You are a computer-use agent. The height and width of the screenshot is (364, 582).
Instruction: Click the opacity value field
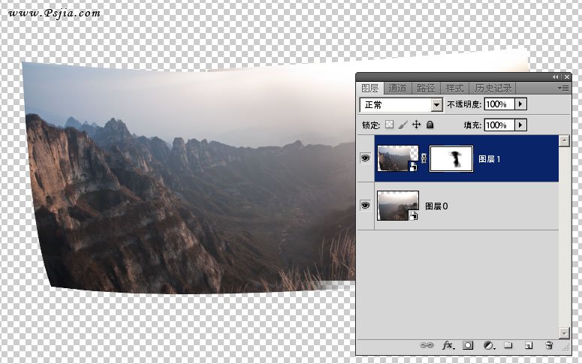click(499, 104)
